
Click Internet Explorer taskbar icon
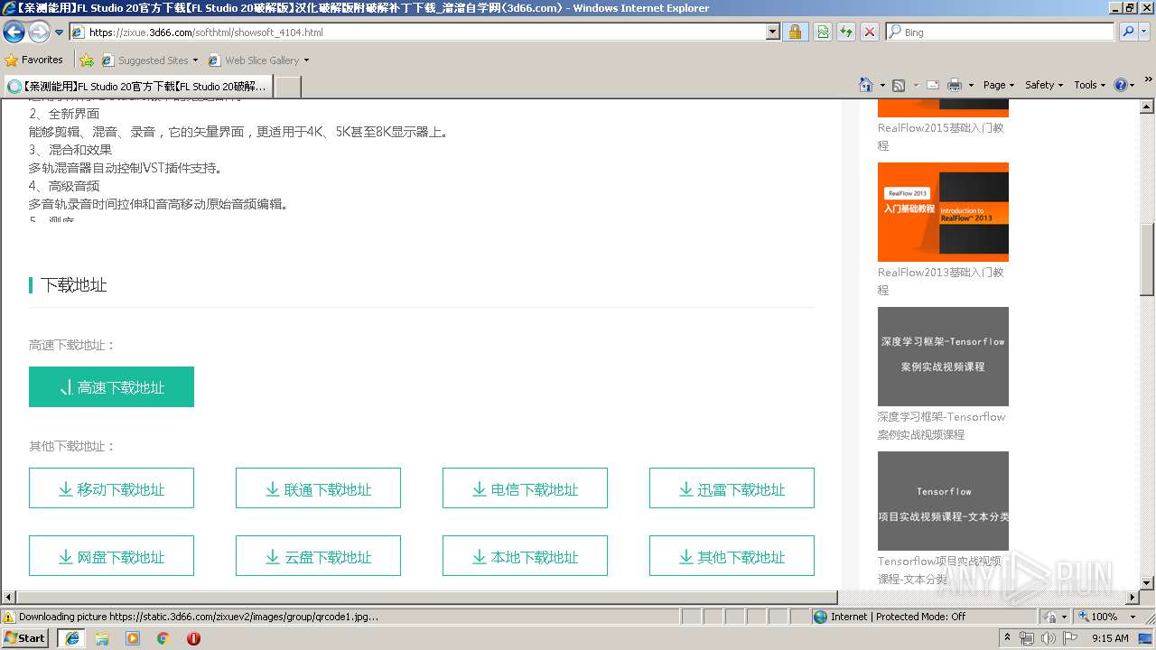(x=72, y=638)
